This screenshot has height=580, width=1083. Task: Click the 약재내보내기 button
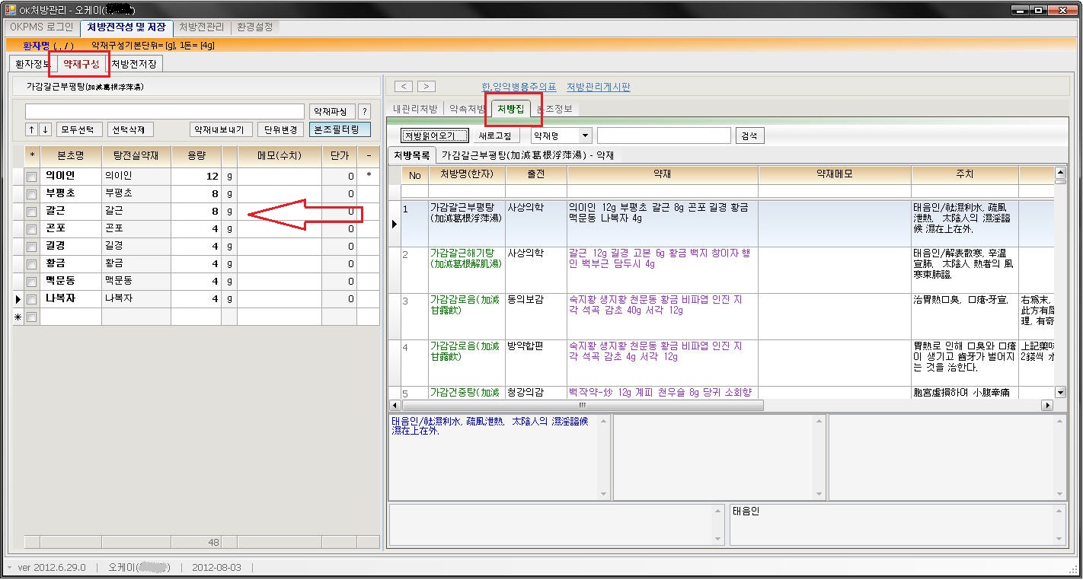[219, 129]
